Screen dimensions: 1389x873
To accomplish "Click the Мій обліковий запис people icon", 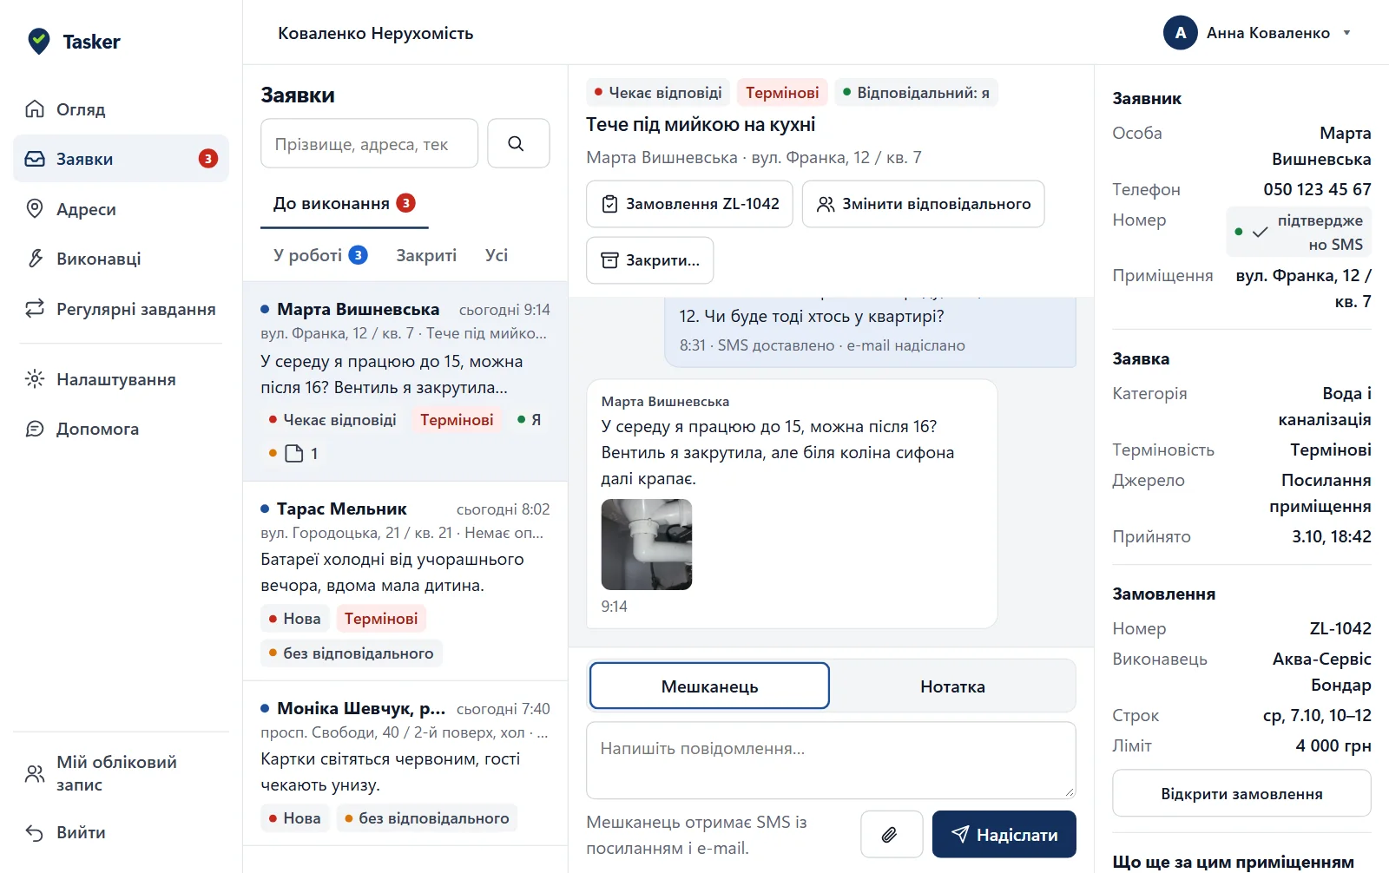I will pyautogui.click(x=35, y=773).
